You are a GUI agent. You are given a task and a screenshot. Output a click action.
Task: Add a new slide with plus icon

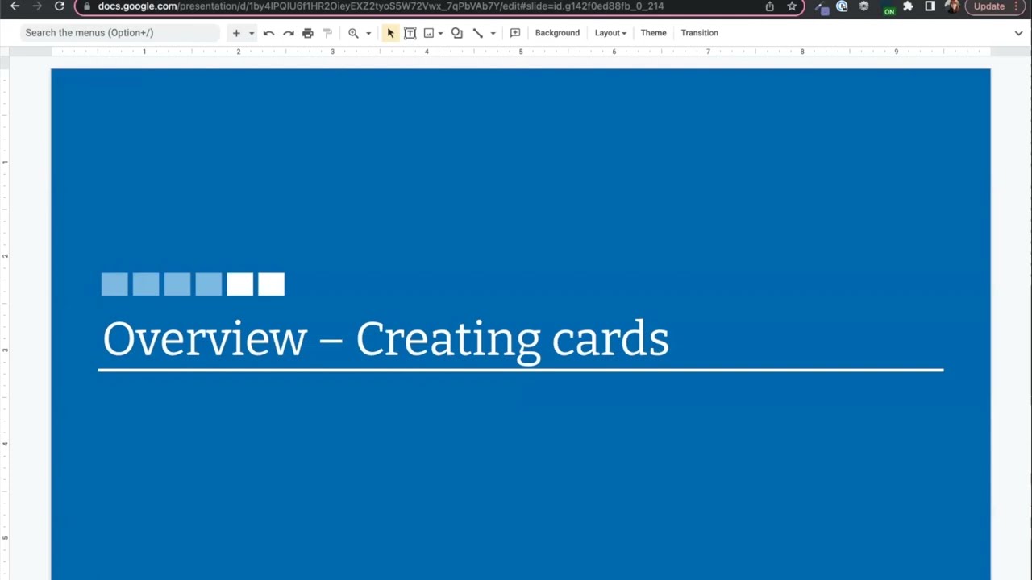pos(236,33)
